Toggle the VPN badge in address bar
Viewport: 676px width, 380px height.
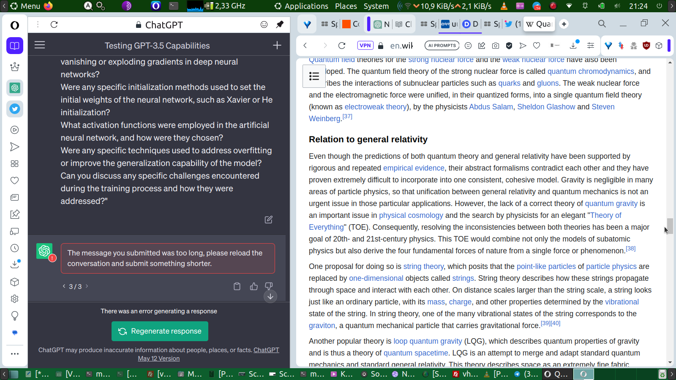coord(365,46)
